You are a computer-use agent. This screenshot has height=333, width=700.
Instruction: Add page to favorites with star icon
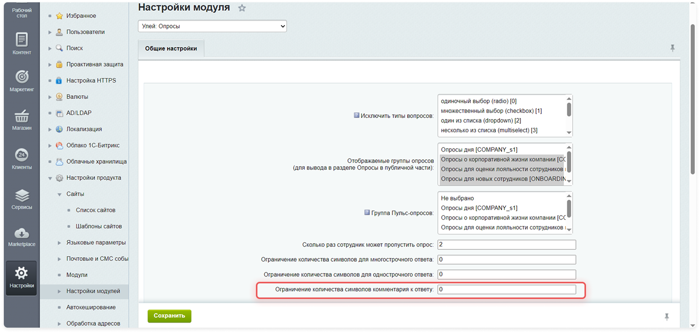(x=242, y=8)
